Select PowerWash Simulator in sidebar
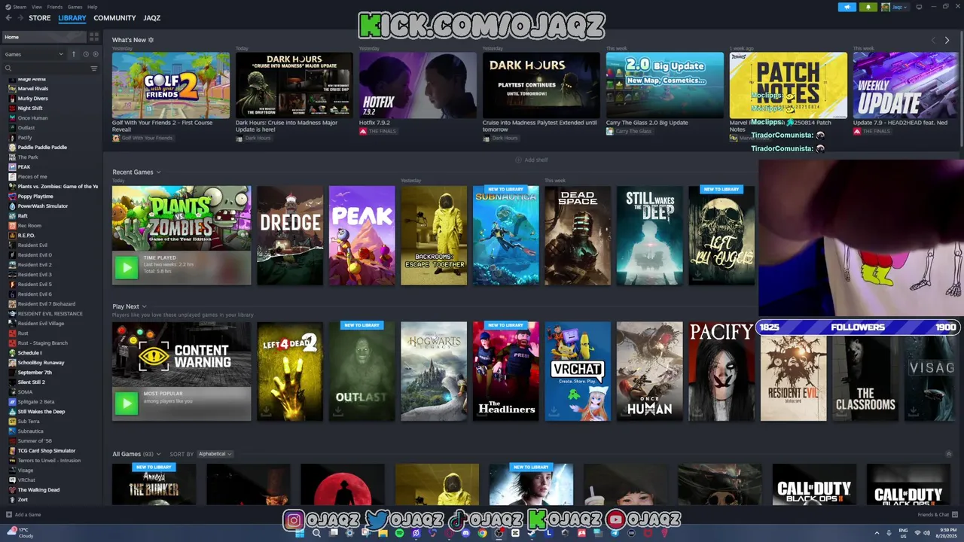The width and height of the screenshot is (964, 542). [42, 206]
